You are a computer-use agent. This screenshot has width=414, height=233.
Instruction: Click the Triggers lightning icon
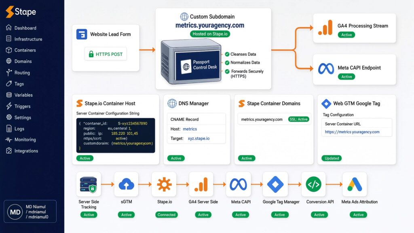(9, 106)
